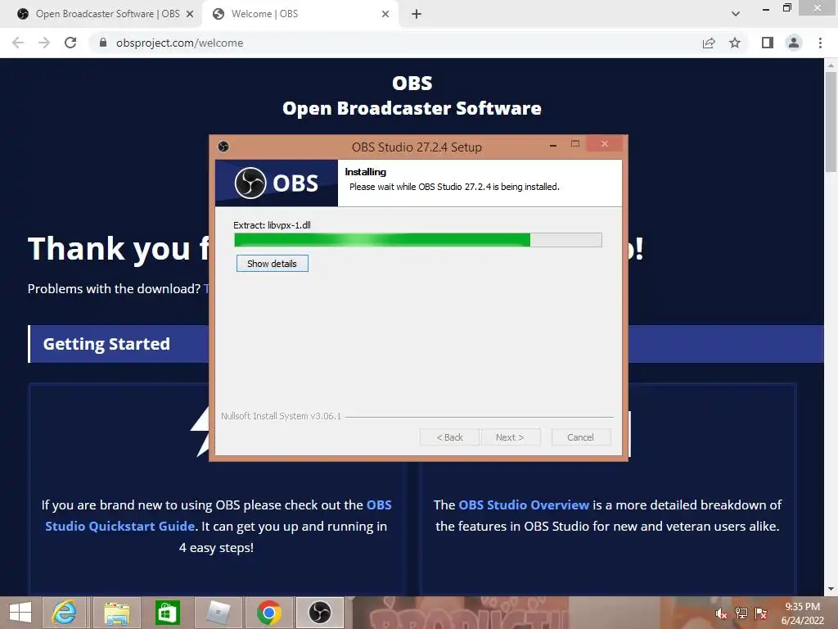Click the Getting Started section heading

106,344
